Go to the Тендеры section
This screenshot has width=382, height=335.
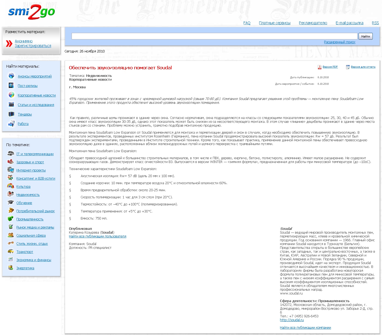point(25,114)
